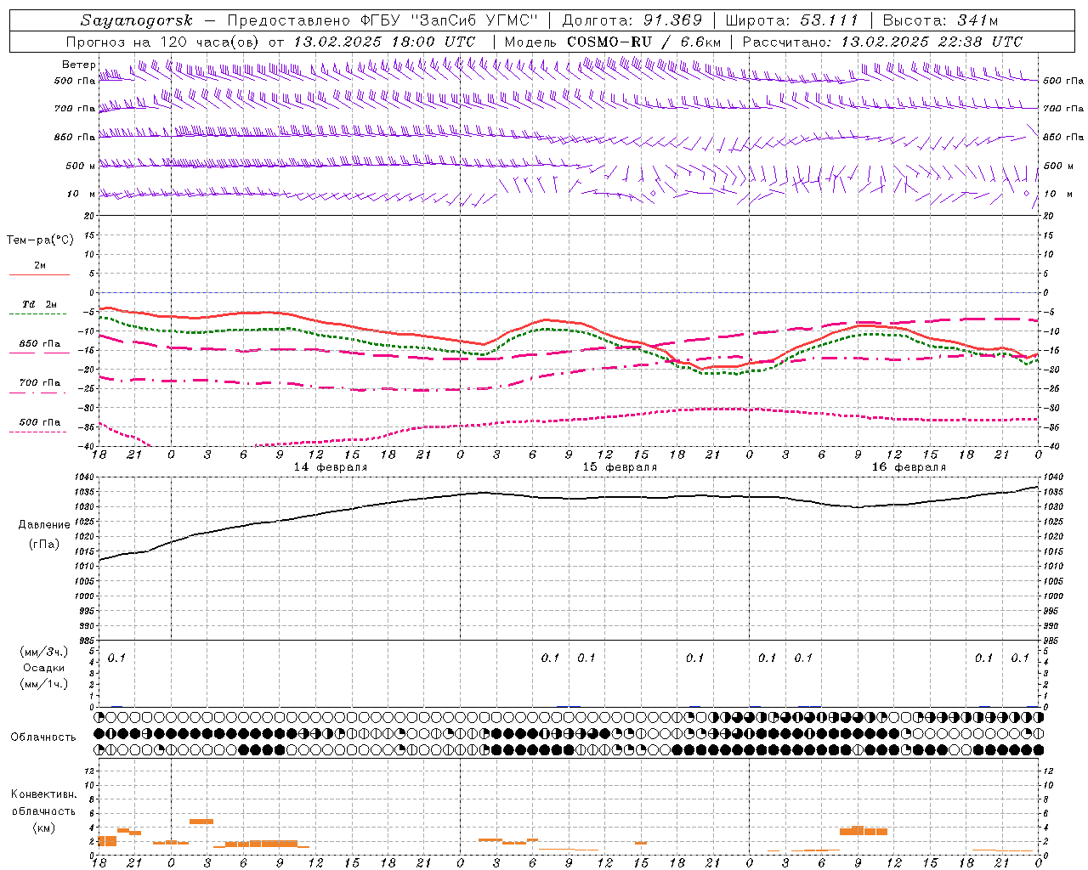Click the "700 гПа" temperature legend entry
1088x870 pixels.
pos(39,383)
